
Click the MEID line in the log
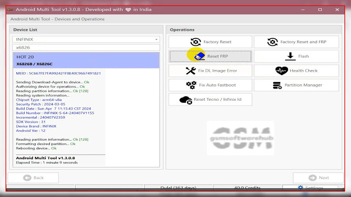(x=59, y=73)
